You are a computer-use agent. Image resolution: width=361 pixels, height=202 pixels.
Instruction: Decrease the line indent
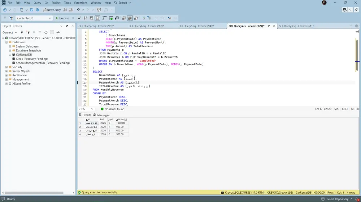(x=156, y=18)
